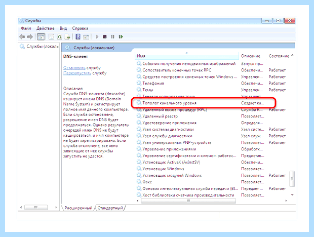Click the gear icon of Телефония service
314x237 pixels.
139,83
